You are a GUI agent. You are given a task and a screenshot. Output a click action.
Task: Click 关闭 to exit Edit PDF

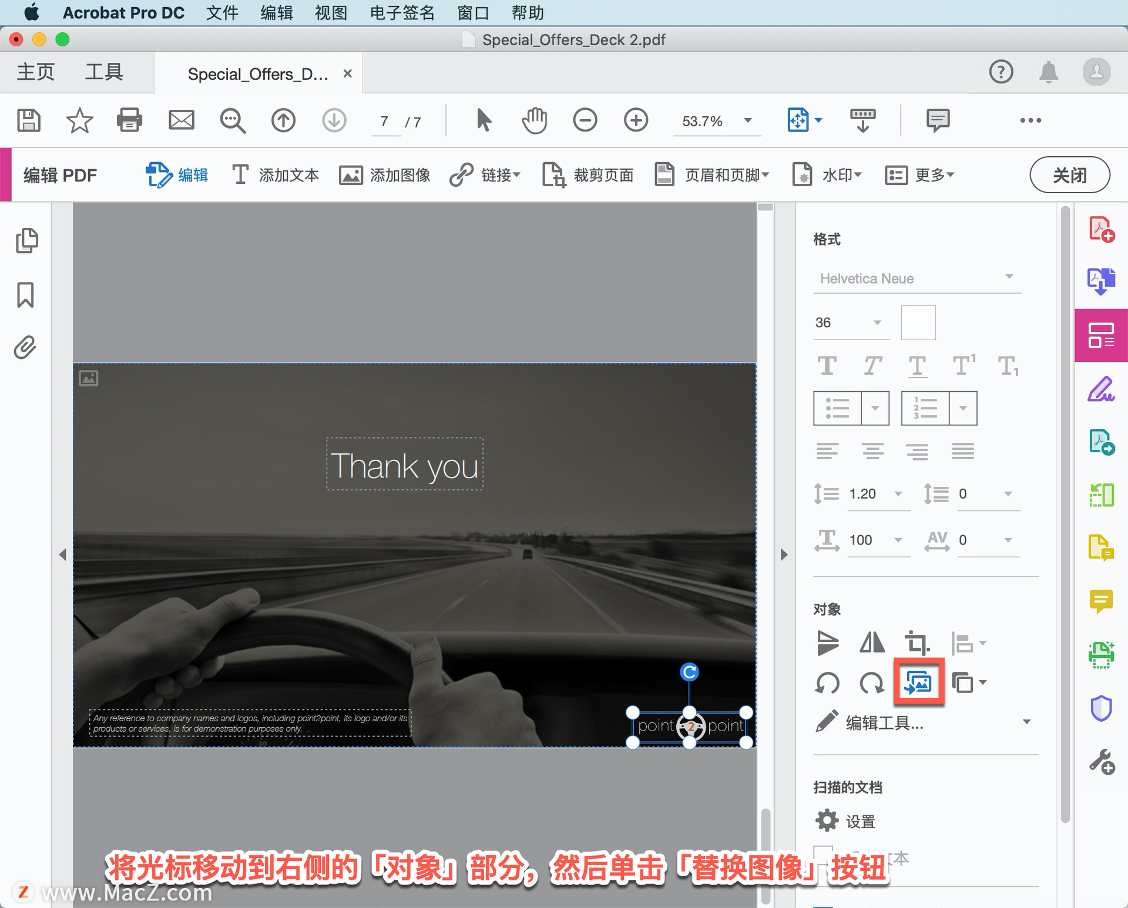pyautogui.click(x=1069, y=174)
